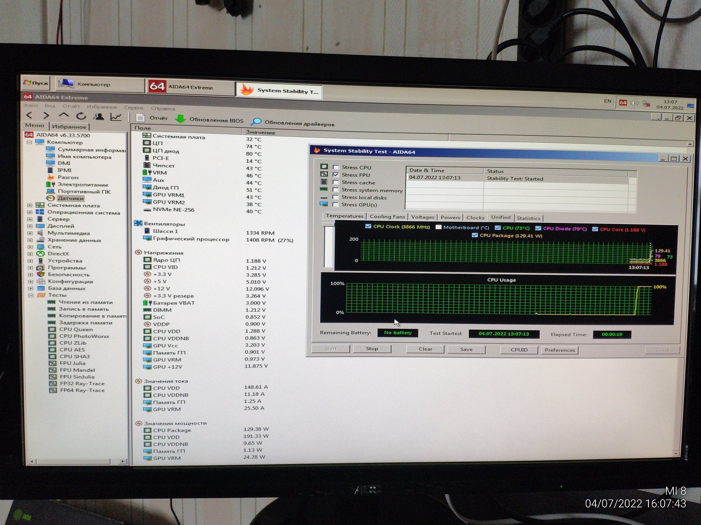This screenshot has width=701, height=525.
Task: Expand the DirectX tree node
Action: click(x=30, y=254)
